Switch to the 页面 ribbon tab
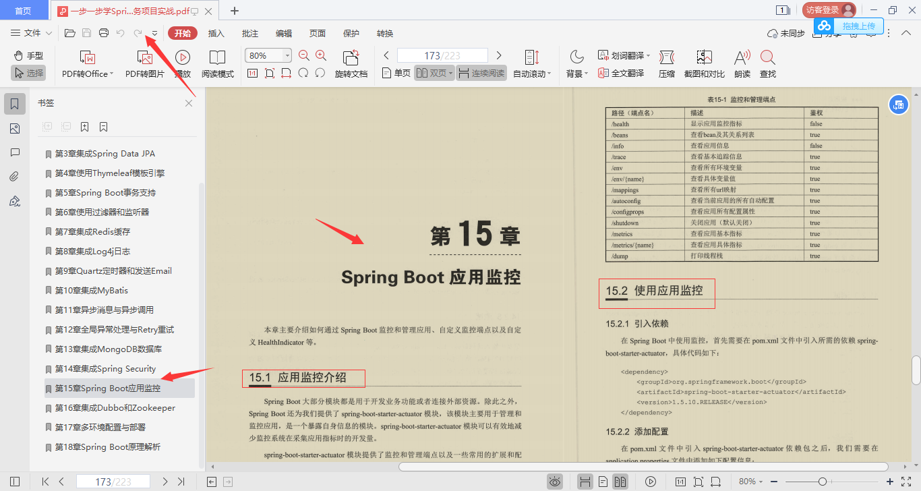Image resolution: width=921 pixels, height=491 pixels. [x=318, y=33]
